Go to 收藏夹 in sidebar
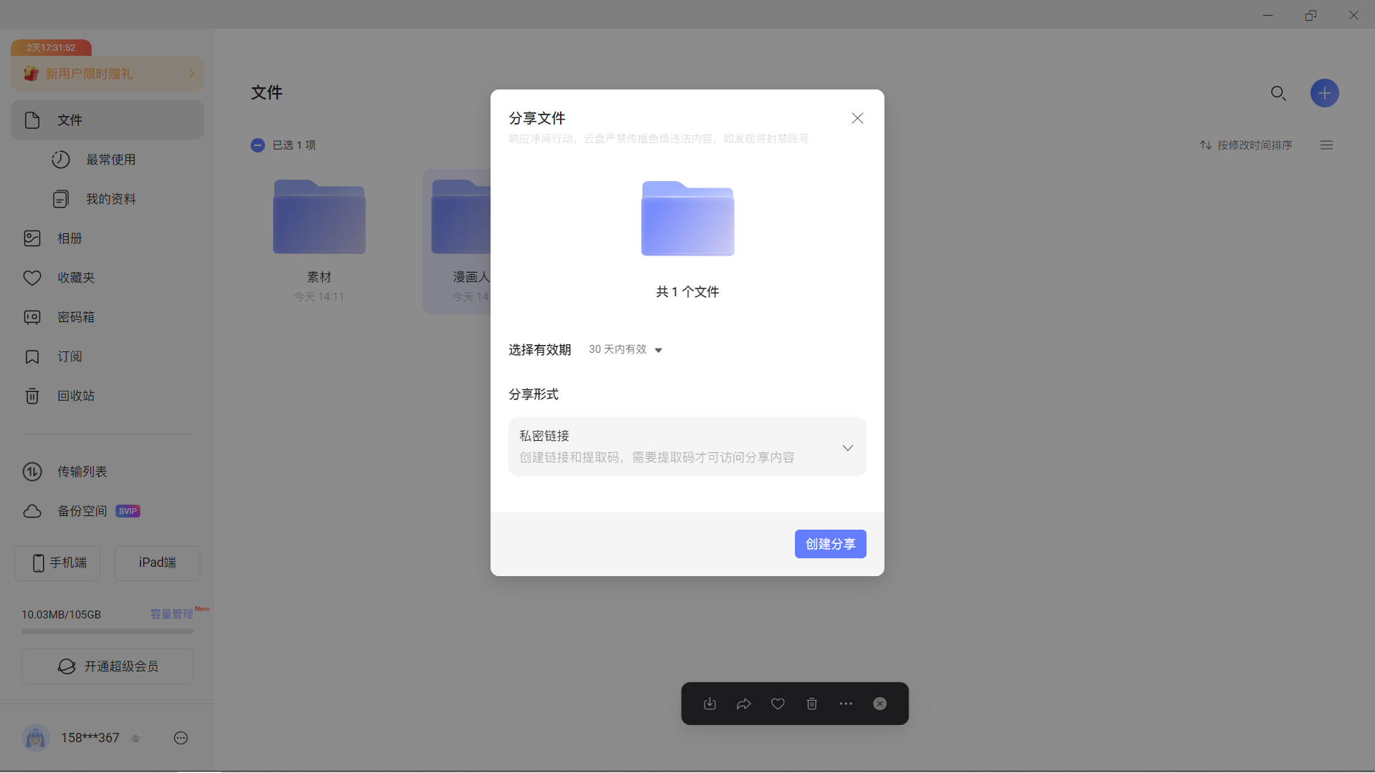This screenshot has width=1375, height=773. pyautogui.click(x=75, y=278)
